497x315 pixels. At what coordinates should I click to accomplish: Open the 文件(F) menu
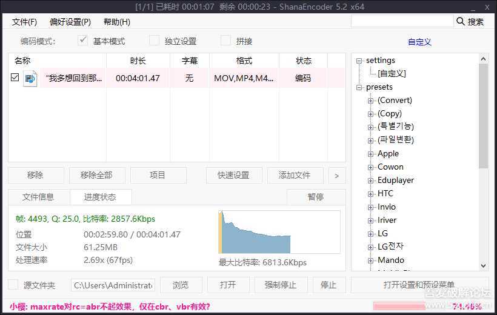24,22
